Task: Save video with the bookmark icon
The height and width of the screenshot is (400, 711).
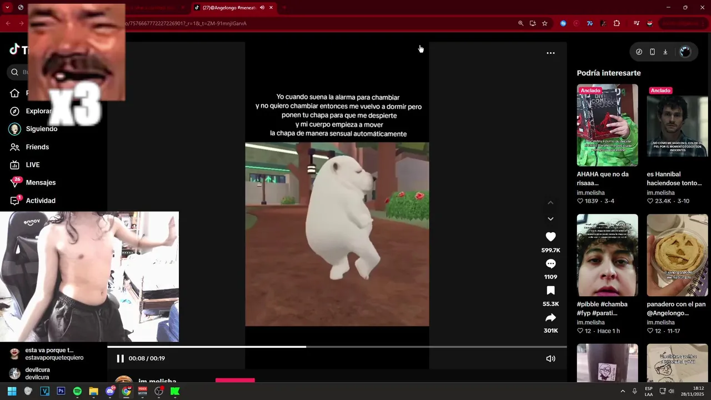Action: (x=550, y=291)
